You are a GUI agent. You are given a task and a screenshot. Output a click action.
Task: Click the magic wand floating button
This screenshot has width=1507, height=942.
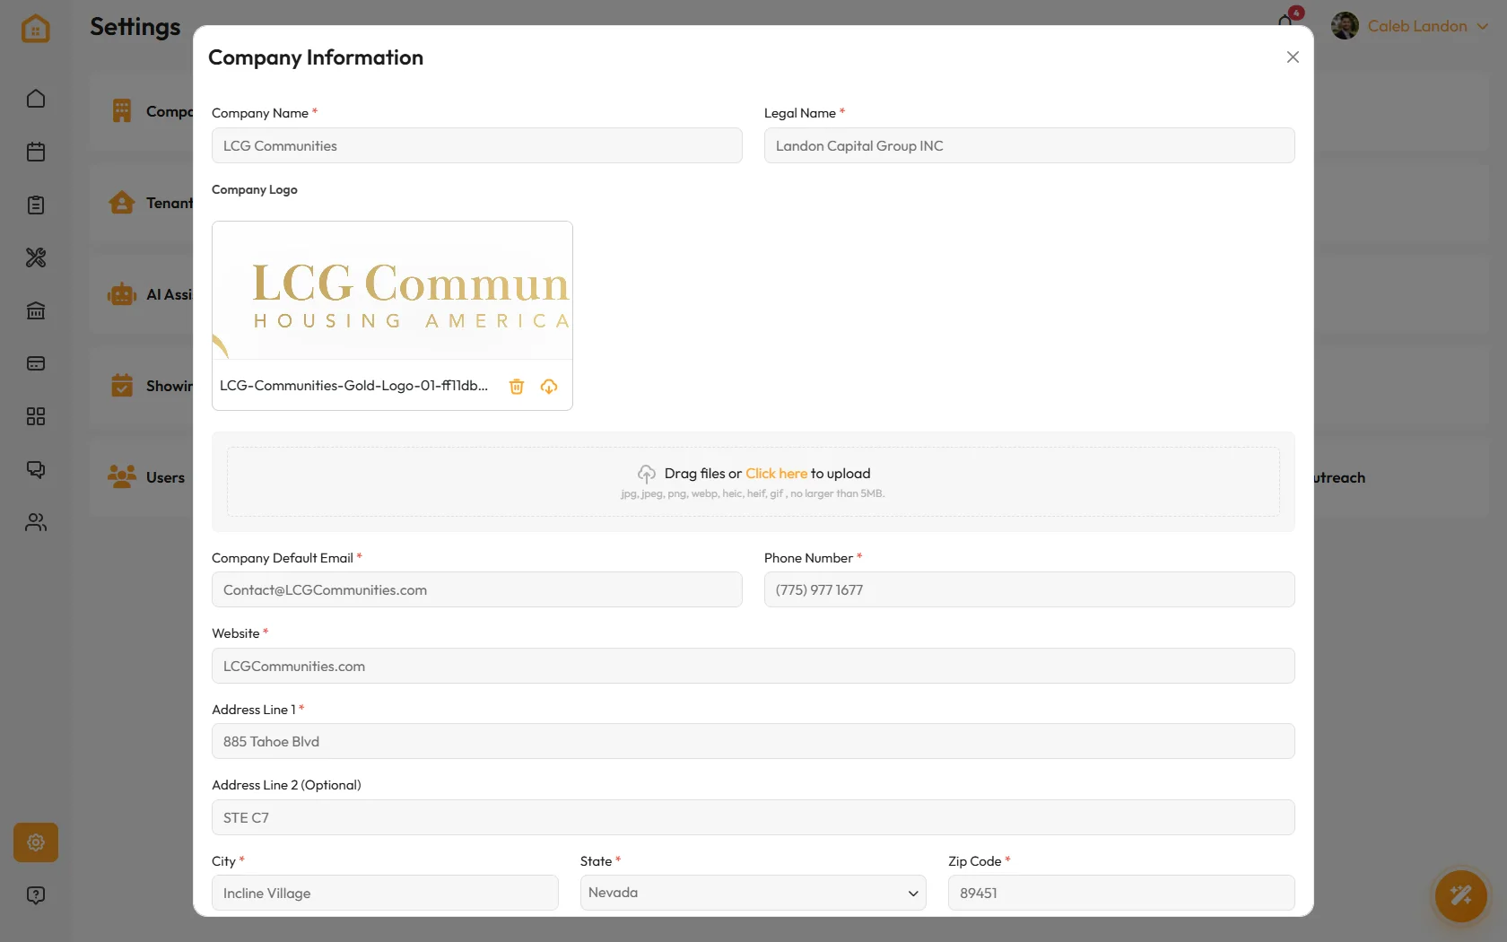pos(1460,895)
